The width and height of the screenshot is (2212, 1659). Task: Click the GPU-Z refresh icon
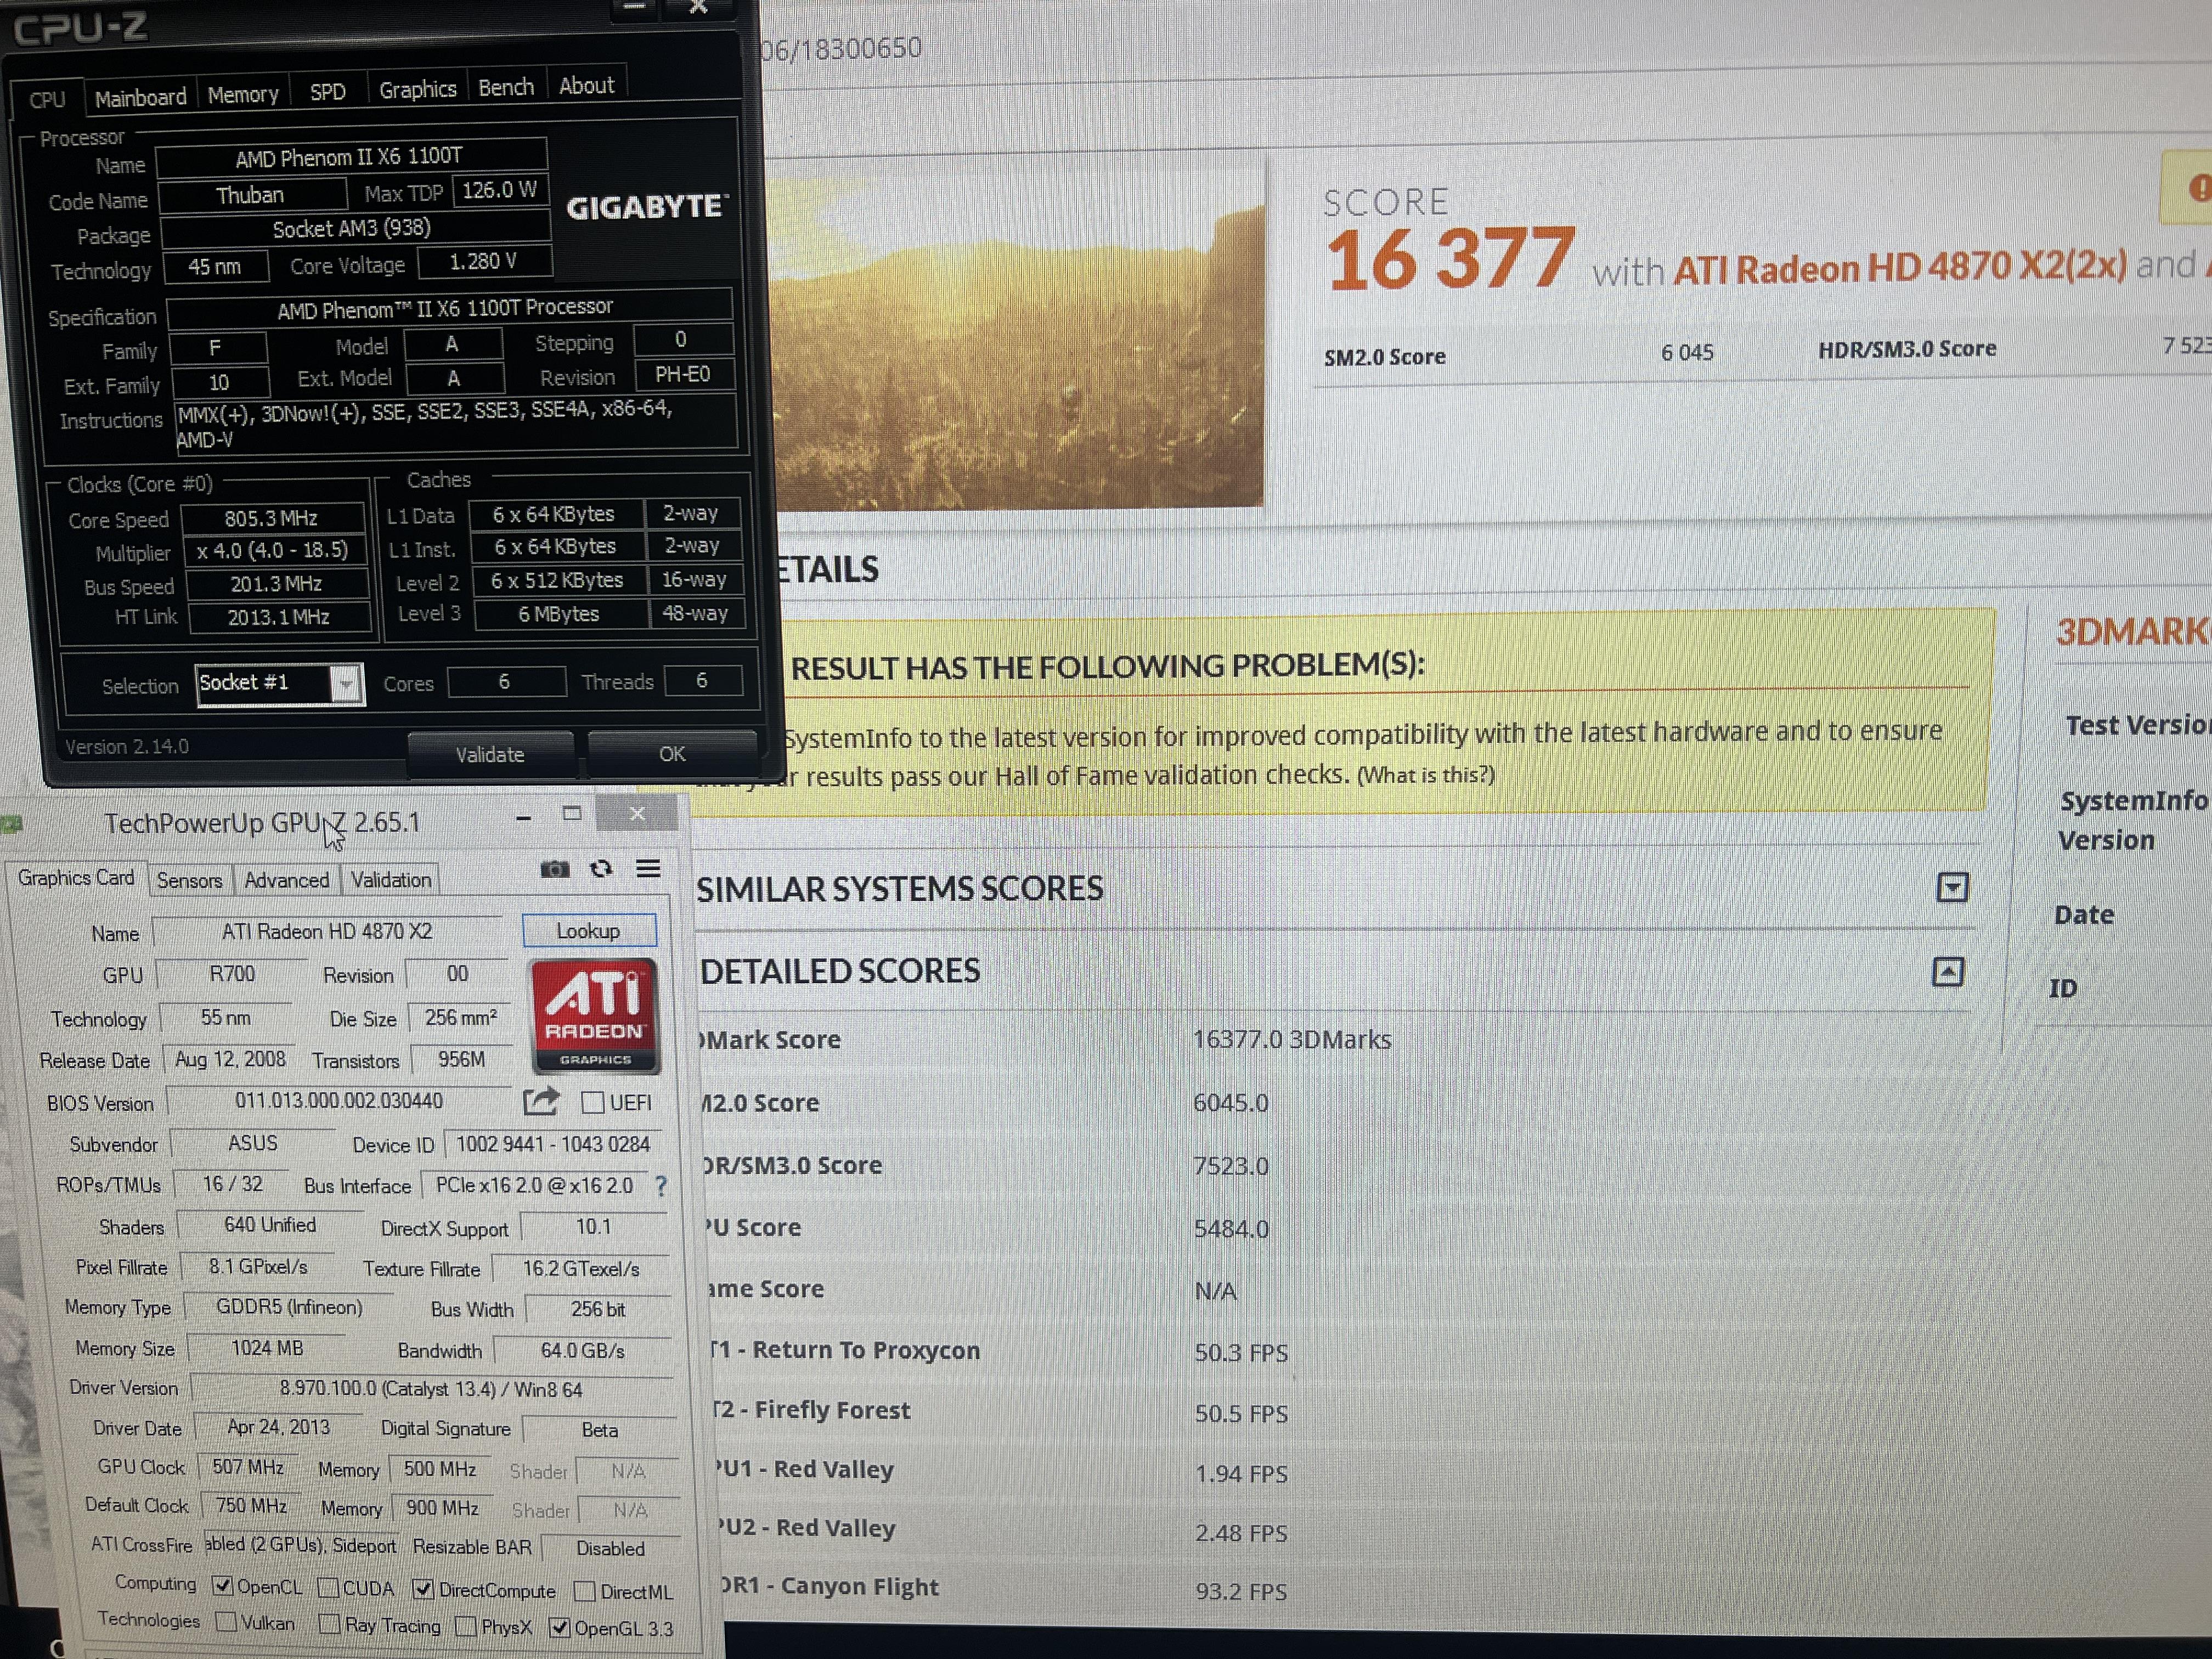coord(601,869)
